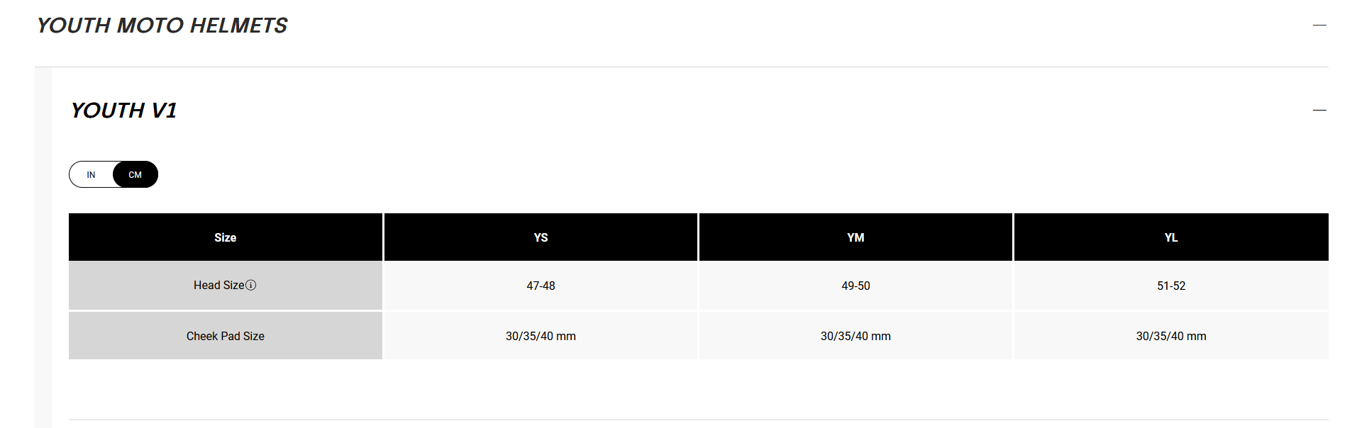Collapse Youth Moto Helmets with minus icon
This screenshot has height=428, width=1357.
(1319, 26)
